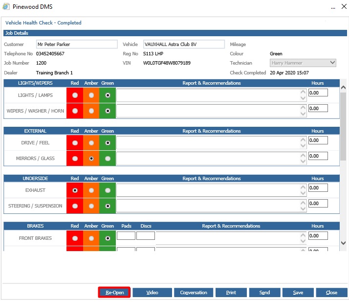
Task: Set Exhaust status to Amber
Action: point(91,190)
